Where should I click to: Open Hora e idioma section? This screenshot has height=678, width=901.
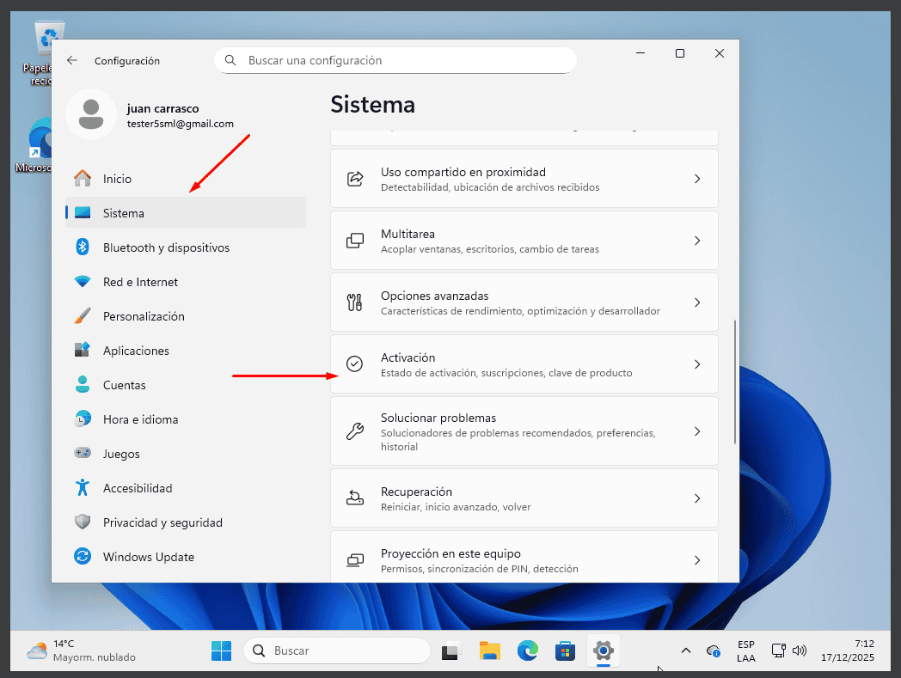coord(140,419)
